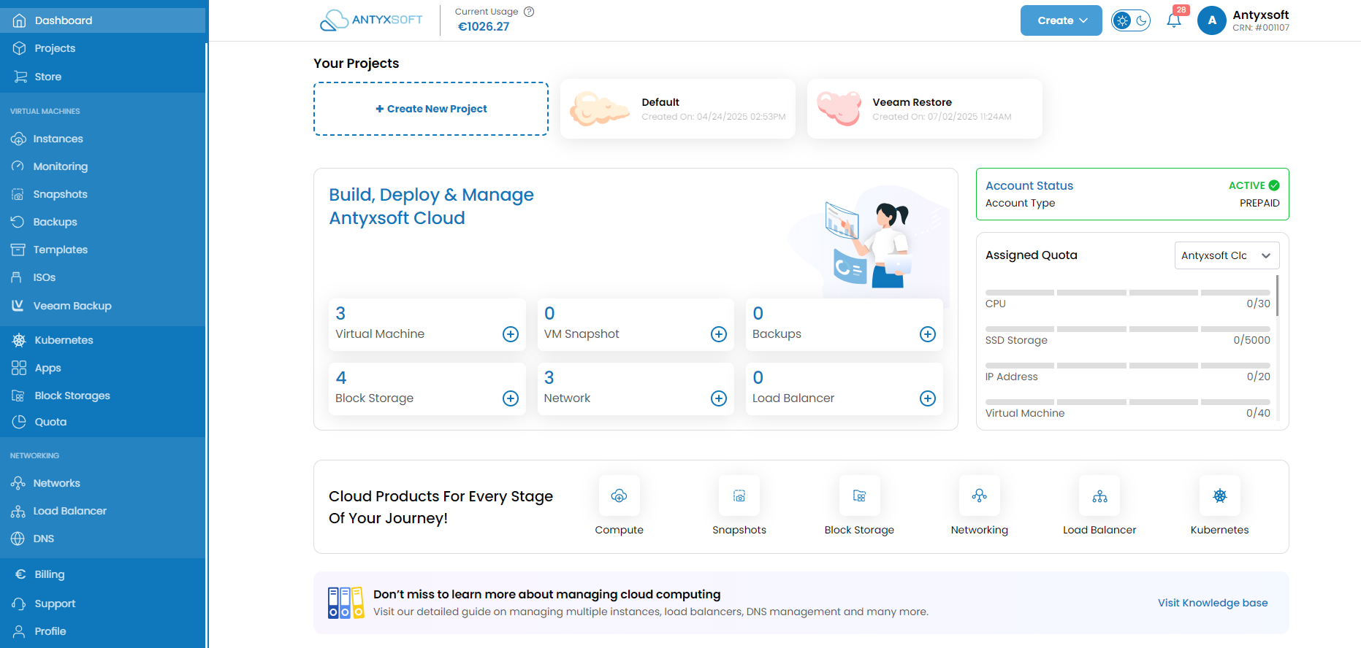Open Snapshots in the sidebar
1361x648 pixels.
coord(102,194)
